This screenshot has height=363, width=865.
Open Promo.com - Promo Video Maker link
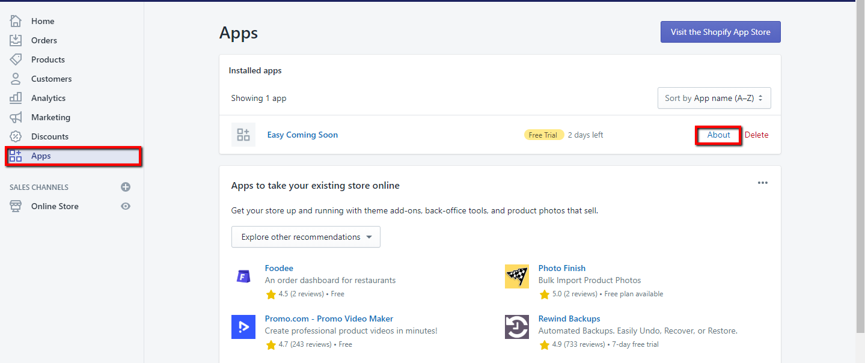point(329,319)
